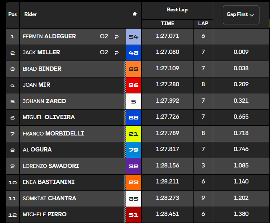Viewport: 270px width, 223px height.
Task: Select the blue number 43 badge
Action: 133,53
